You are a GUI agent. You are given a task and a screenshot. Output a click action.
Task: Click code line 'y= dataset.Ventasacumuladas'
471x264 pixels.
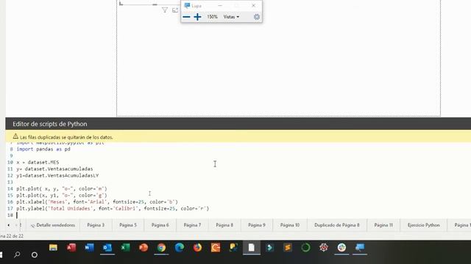pyautogui.click(x=54, y=169)
